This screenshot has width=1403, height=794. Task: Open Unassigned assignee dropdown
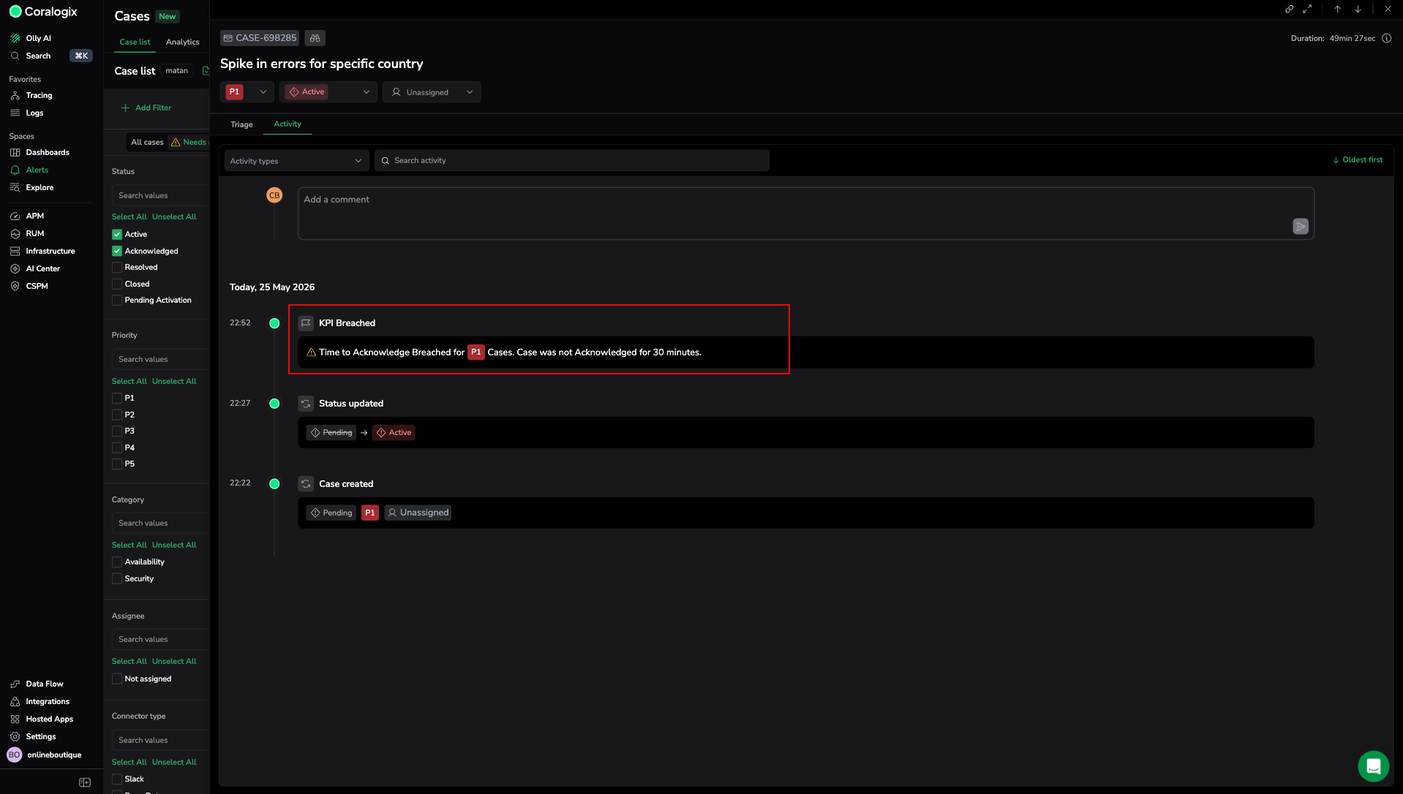[x=432, y=91]
